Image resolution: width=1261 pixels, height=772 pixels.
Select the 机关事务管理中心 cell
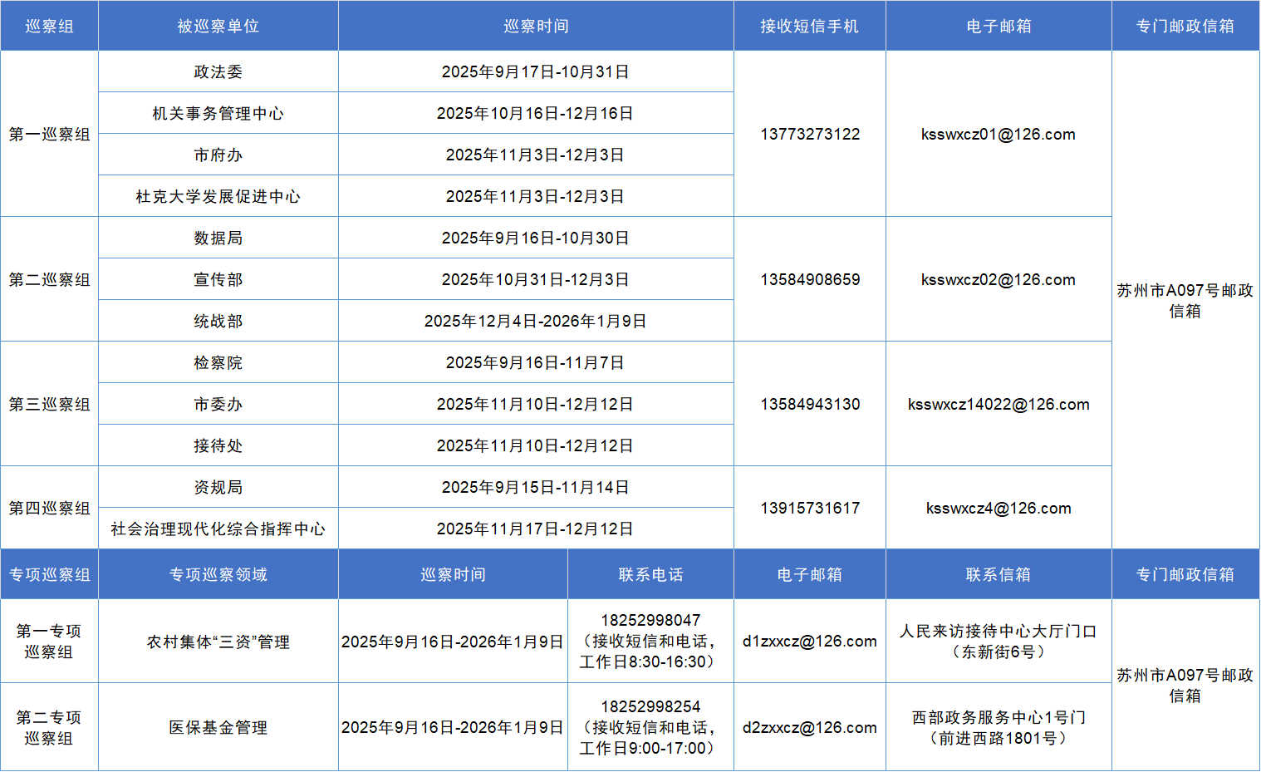[218, 114]
